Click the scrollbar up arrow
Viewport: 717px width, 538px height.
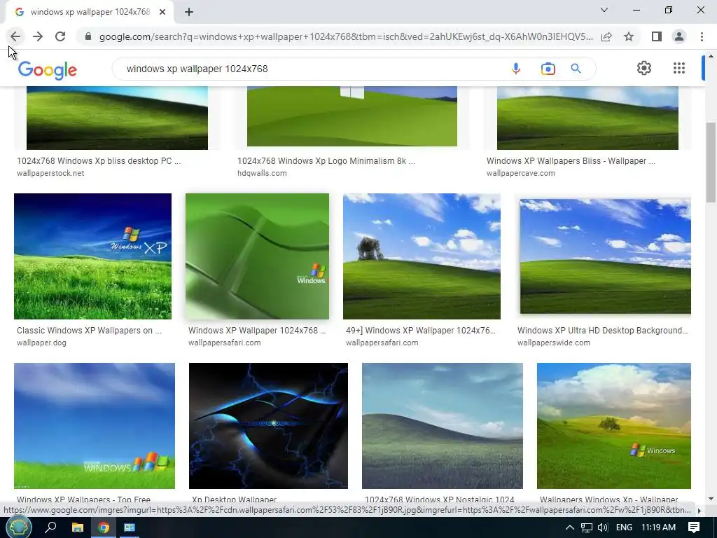711,56
